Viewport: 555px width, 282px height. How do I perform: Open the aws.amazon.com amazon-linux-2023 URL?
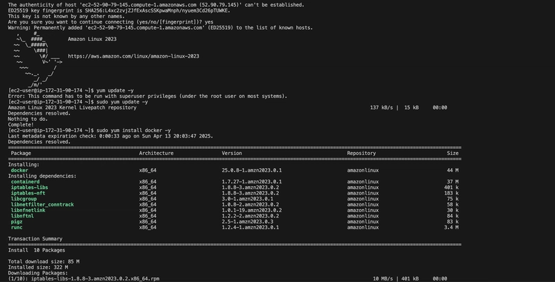point(133,56)
